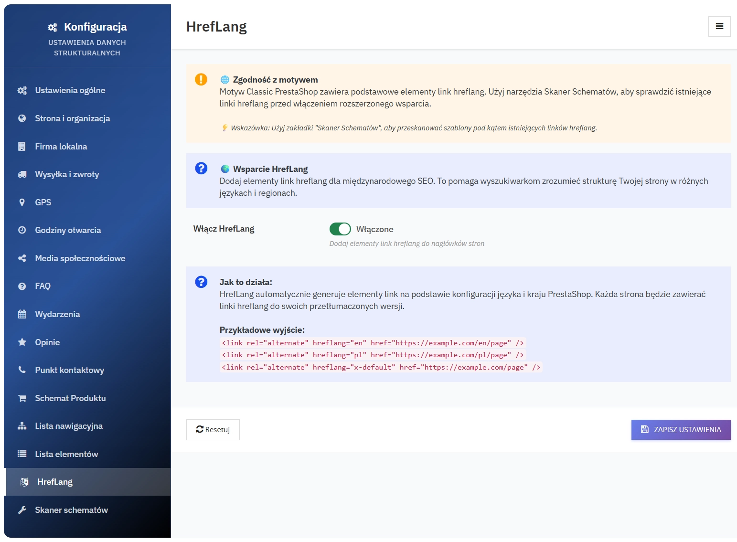Click the x-default hreflang example code line
737x542 pixels.
coord(381,367)
